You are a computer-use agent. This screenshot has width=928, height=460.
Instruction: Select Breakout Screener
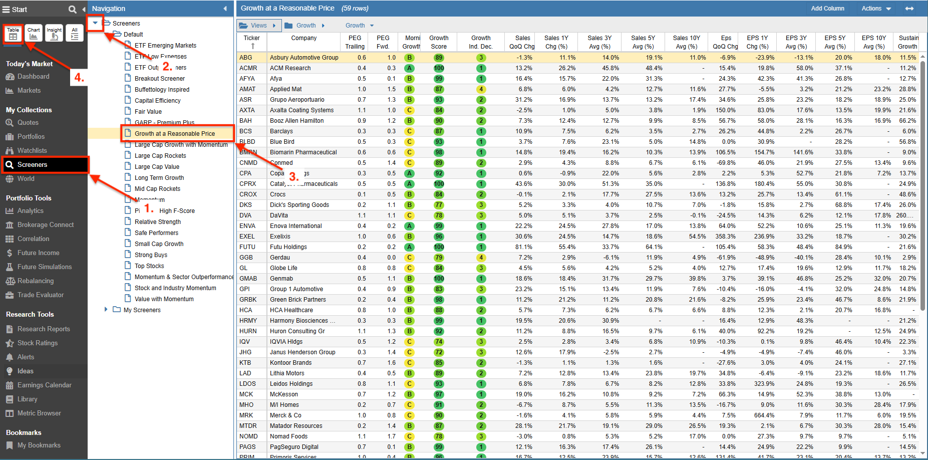(160, 79)
